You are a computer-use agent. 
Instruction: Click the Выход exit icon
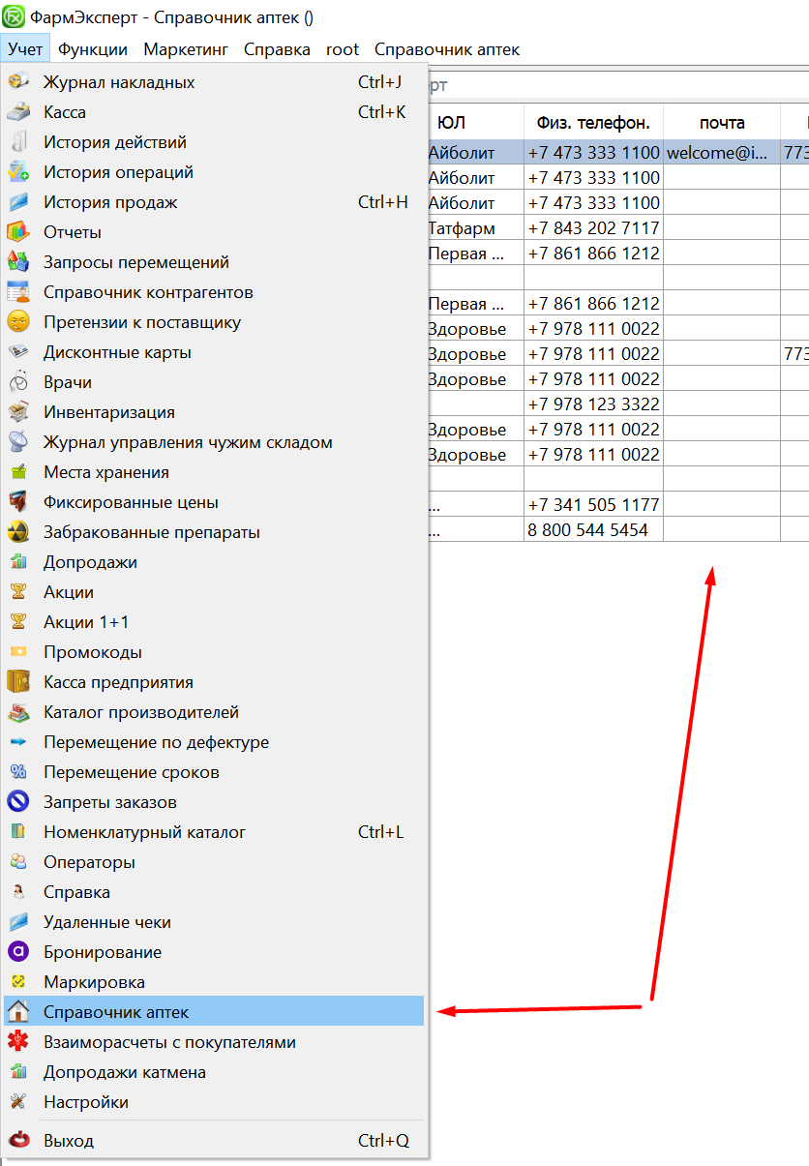[x=18, y=1141]
